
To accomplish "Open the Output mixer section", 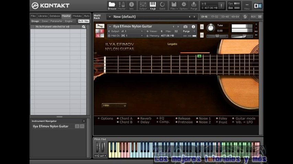I will [x=143, y=5].
